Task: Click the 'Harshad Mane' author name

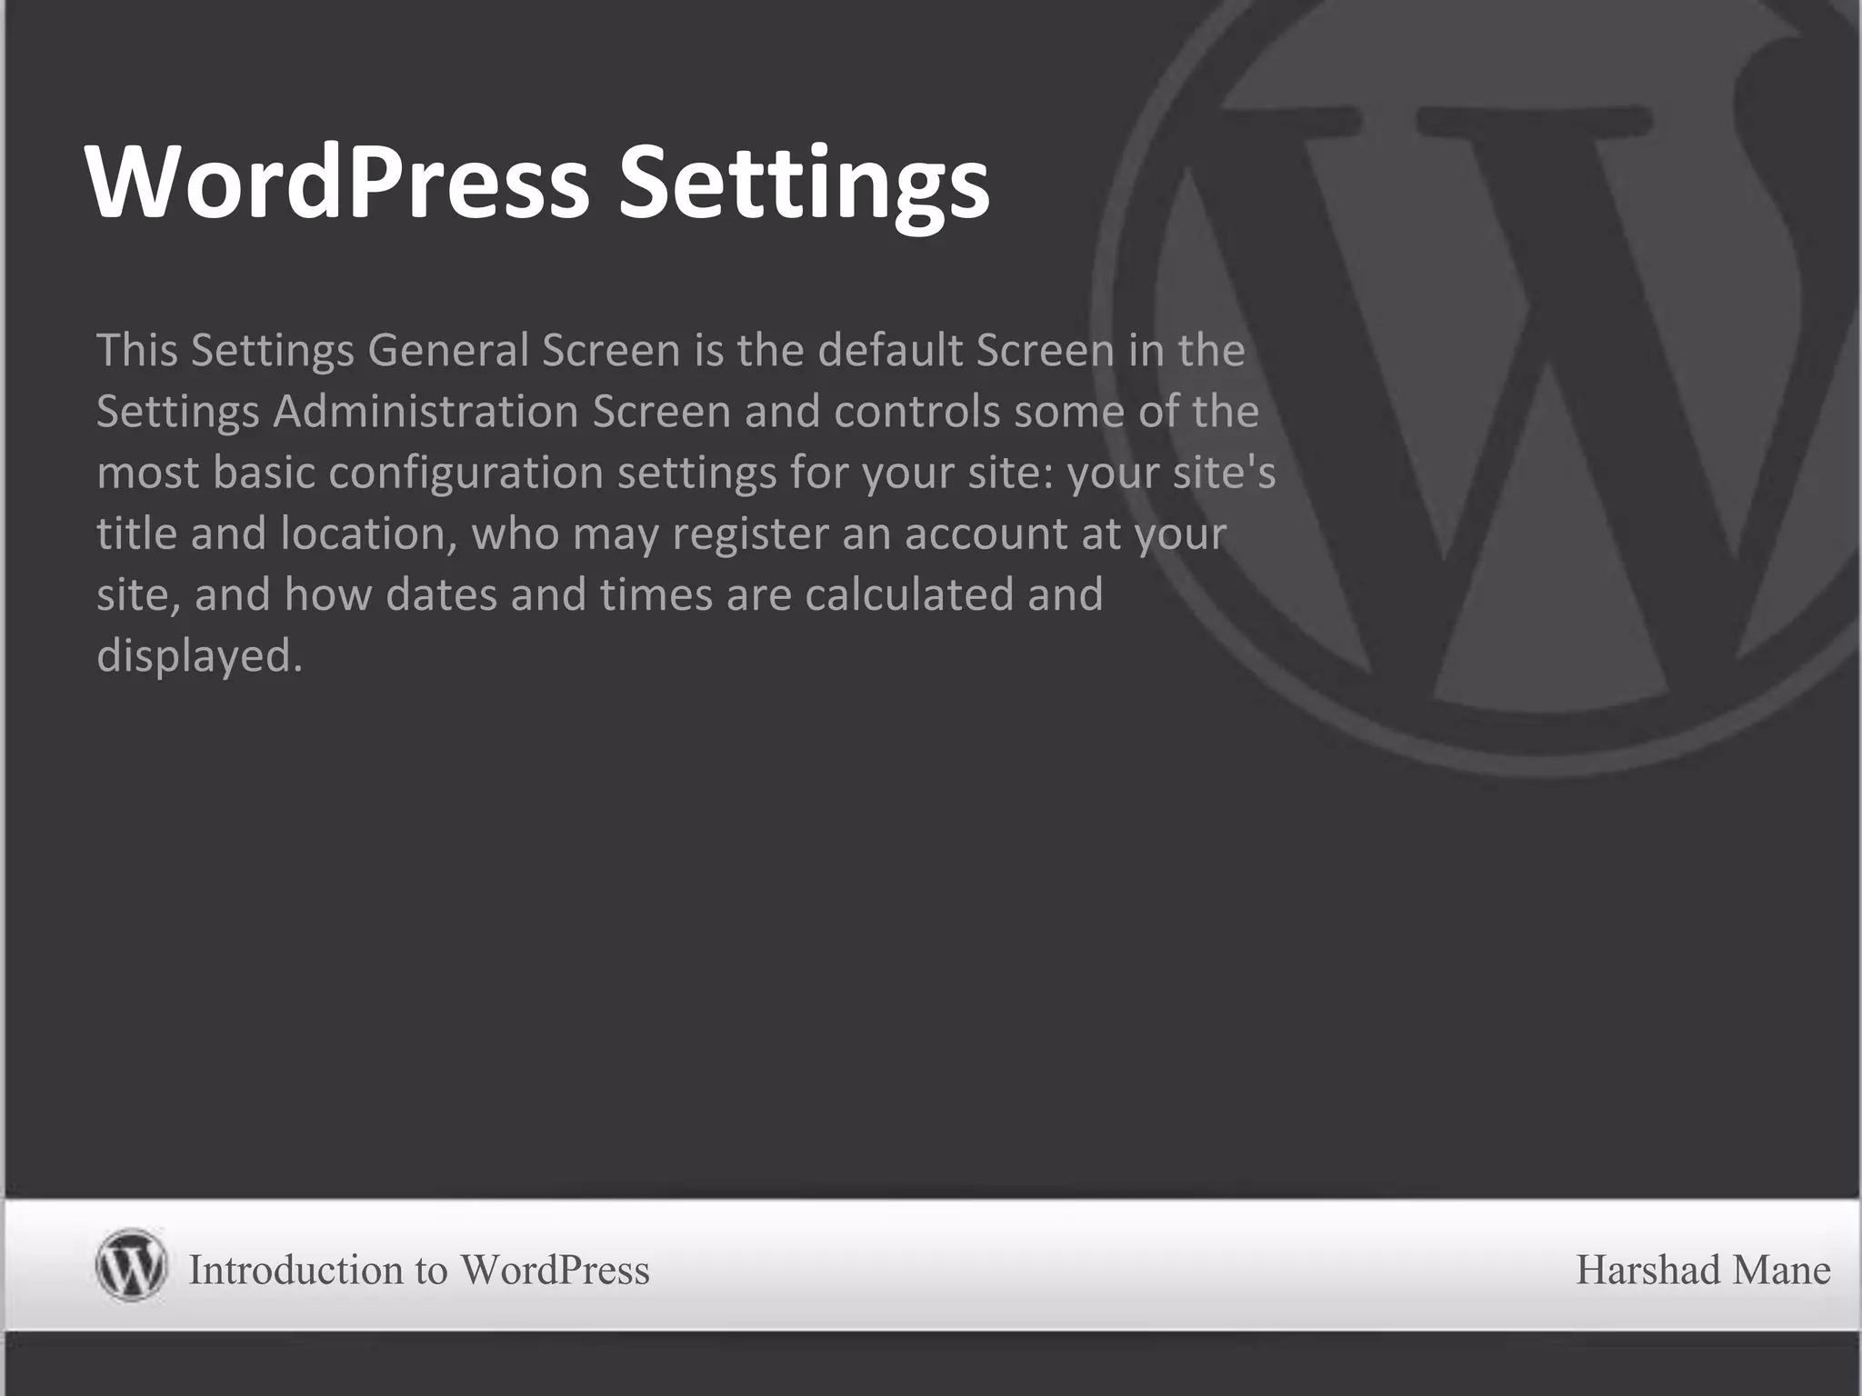Action: tap(1703, 1270)
